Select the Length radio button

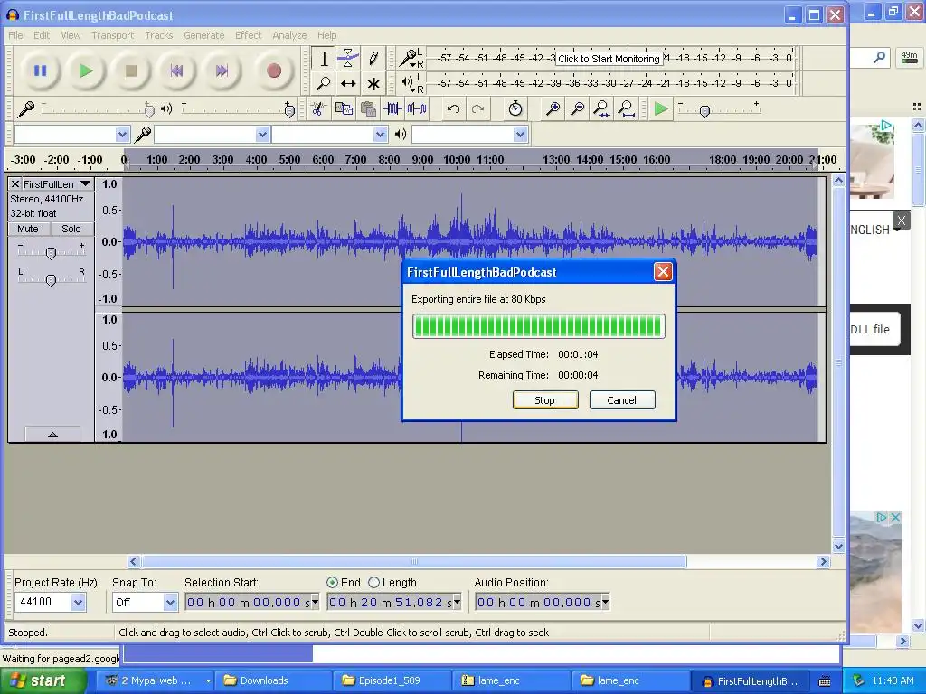coord(373,583)
